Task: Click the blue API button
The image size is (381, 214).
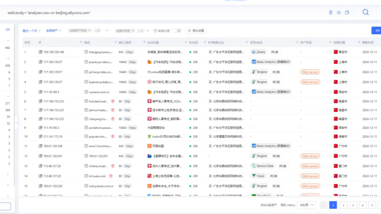Action: click(377, 31)
